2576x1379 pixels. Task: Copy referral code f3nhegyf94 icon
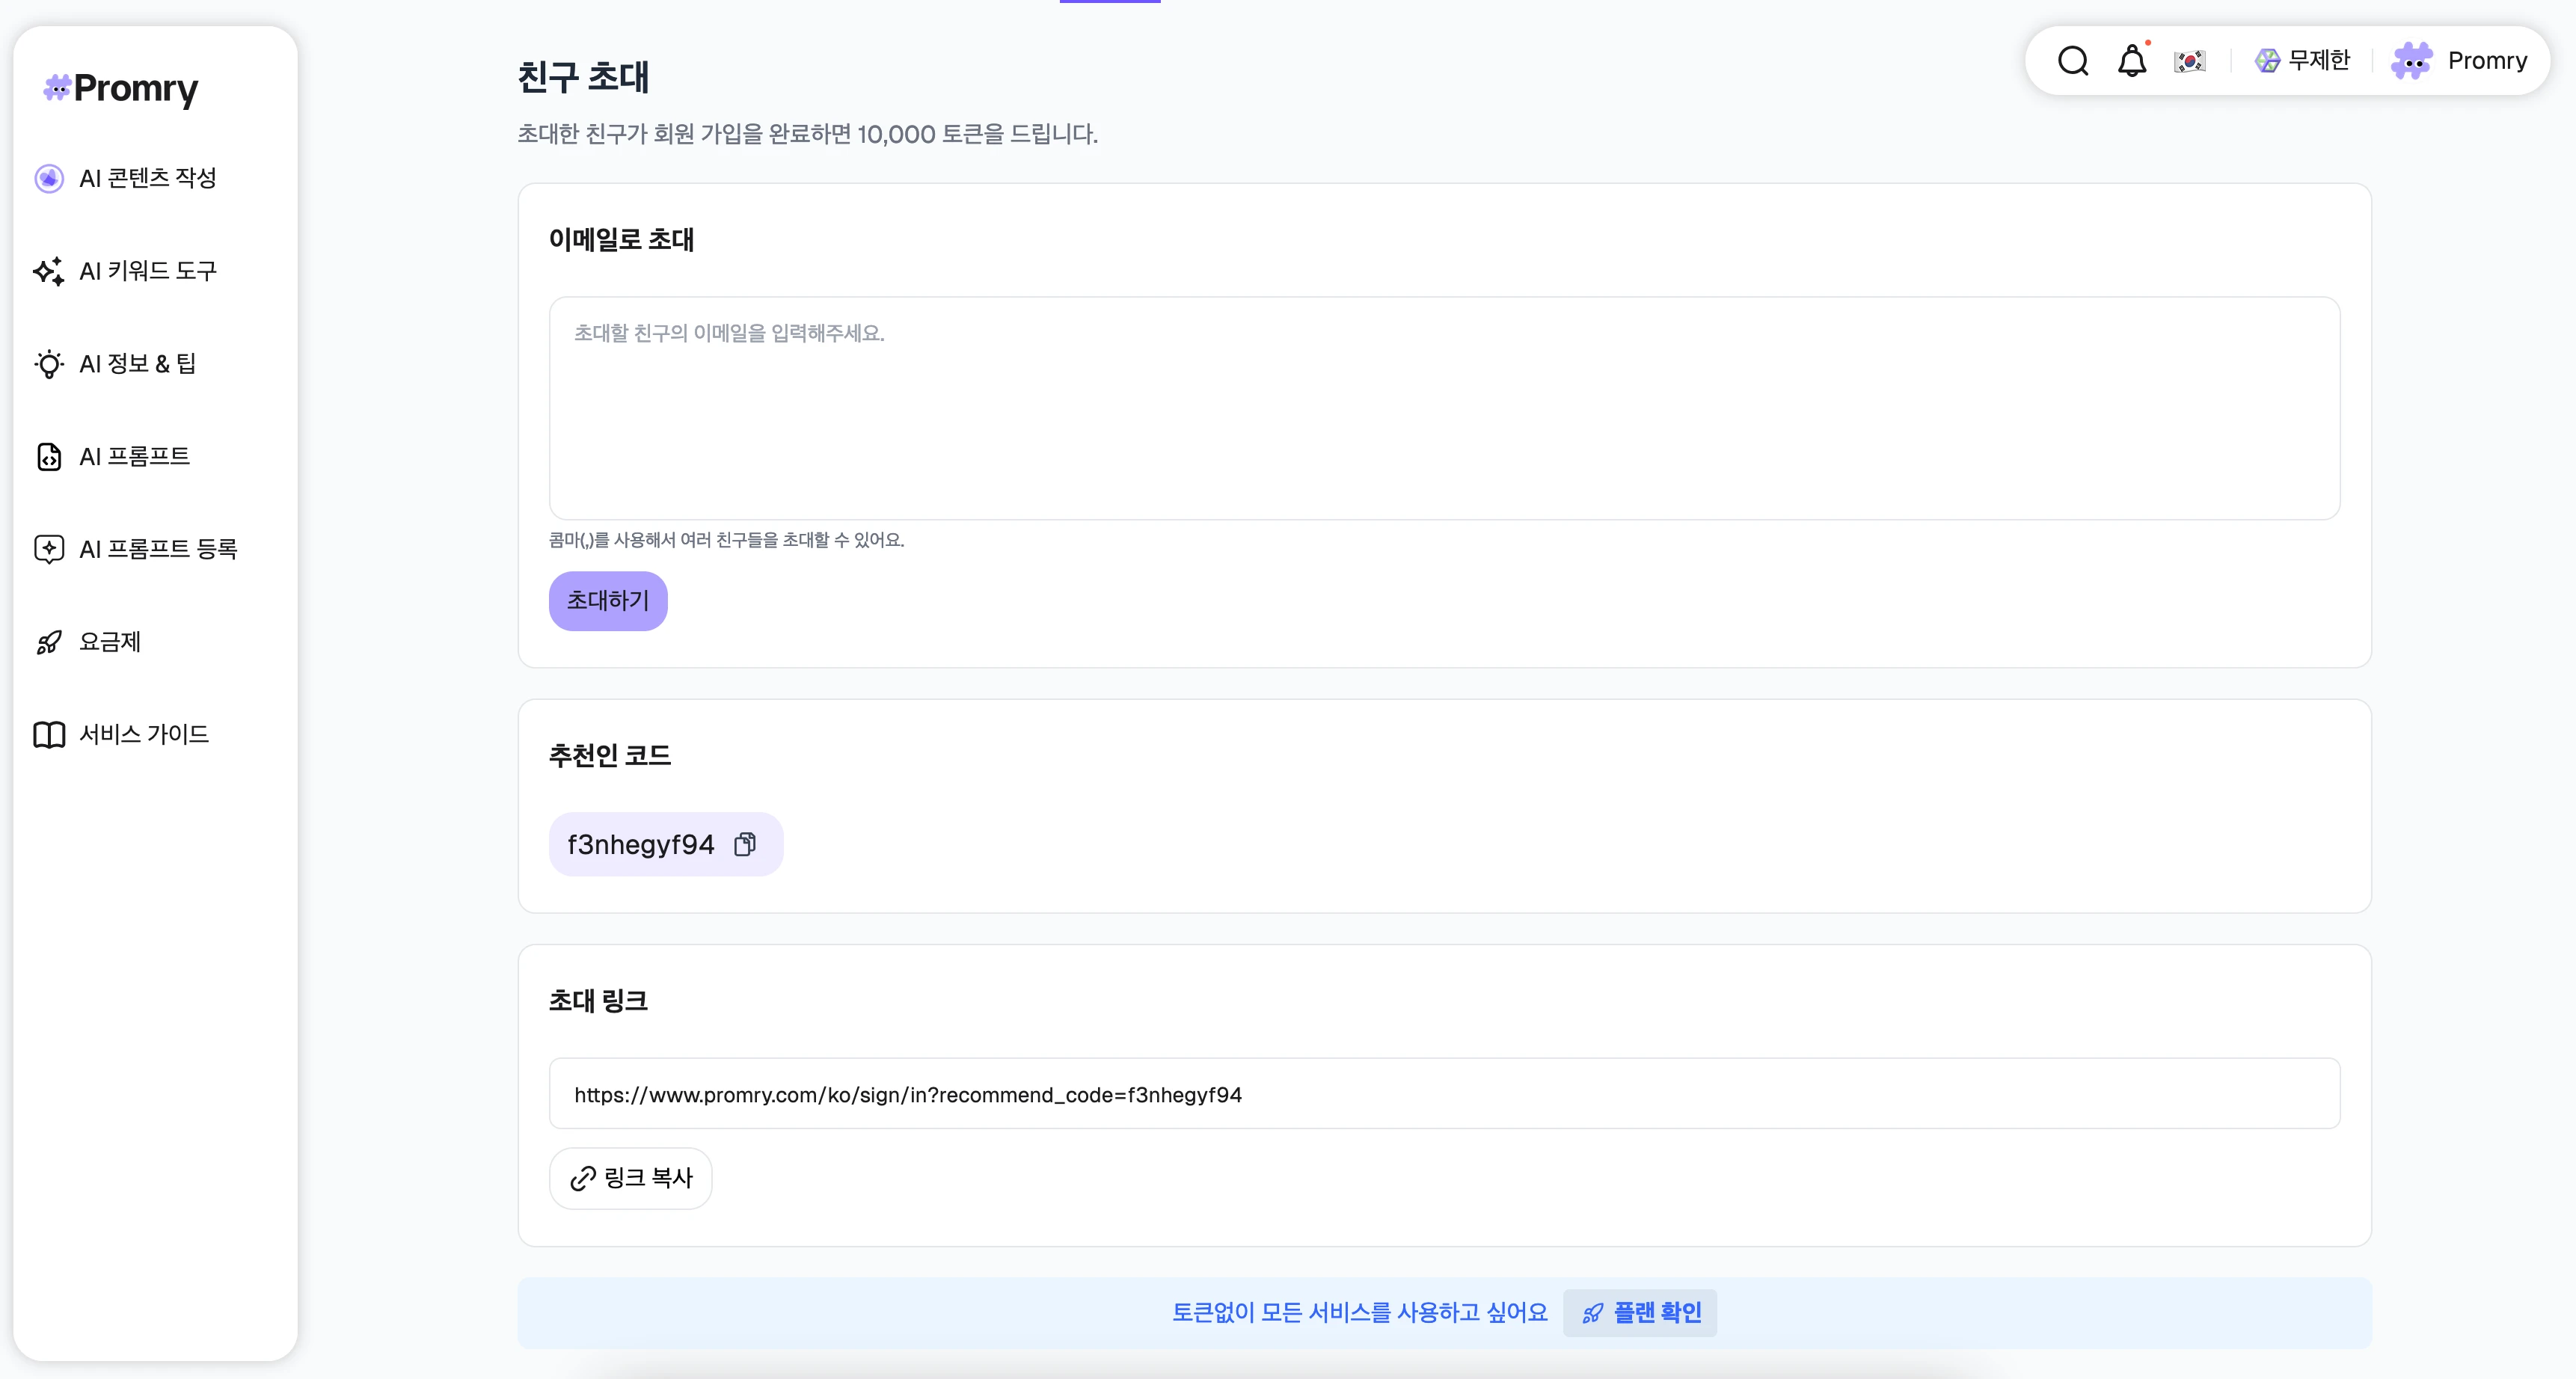(x=745, y=844)
